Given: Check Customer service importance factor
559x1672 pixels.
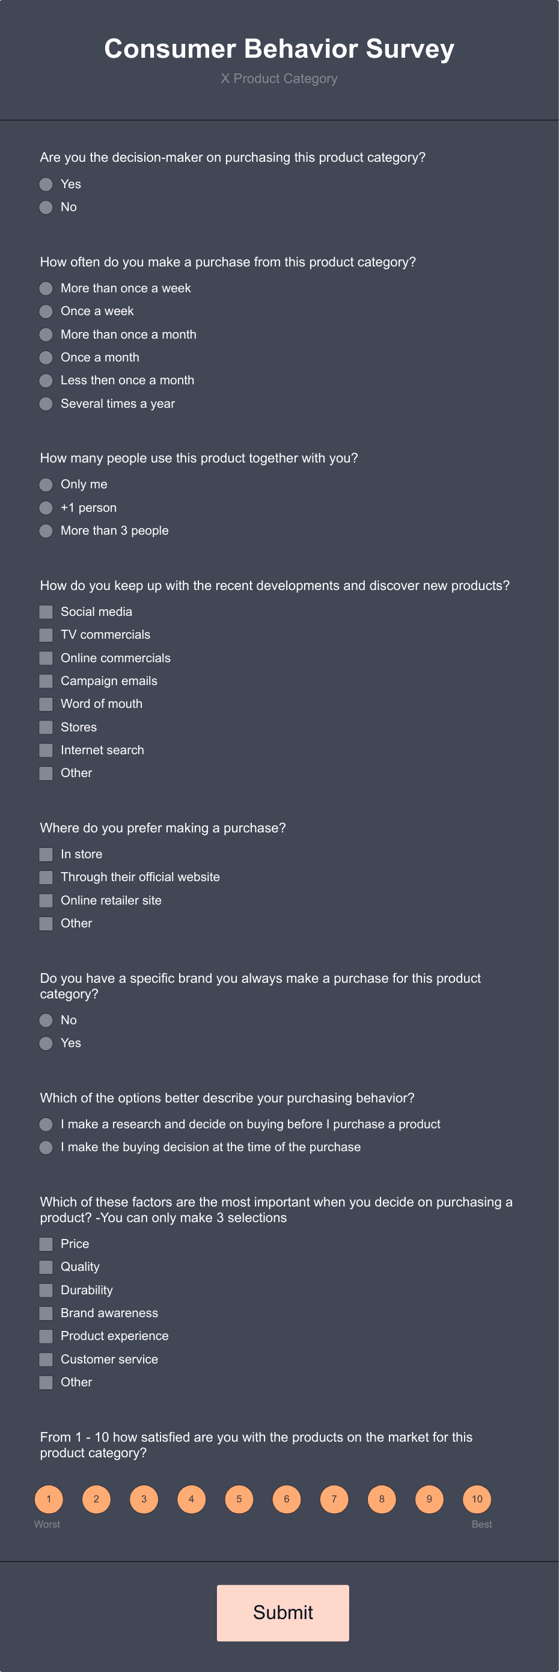Looking at the screenshot, I should pos(46,1359).
